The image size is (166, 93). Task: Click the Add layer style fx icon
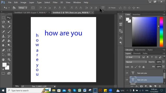(137, 86)
